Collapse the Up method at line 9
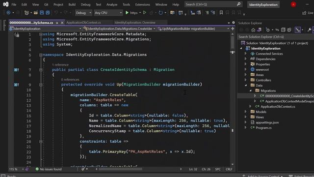 (41, 85)
